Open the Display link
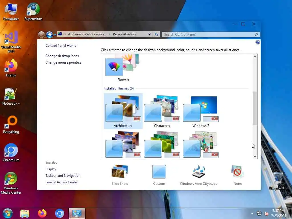 pos(51,169)
